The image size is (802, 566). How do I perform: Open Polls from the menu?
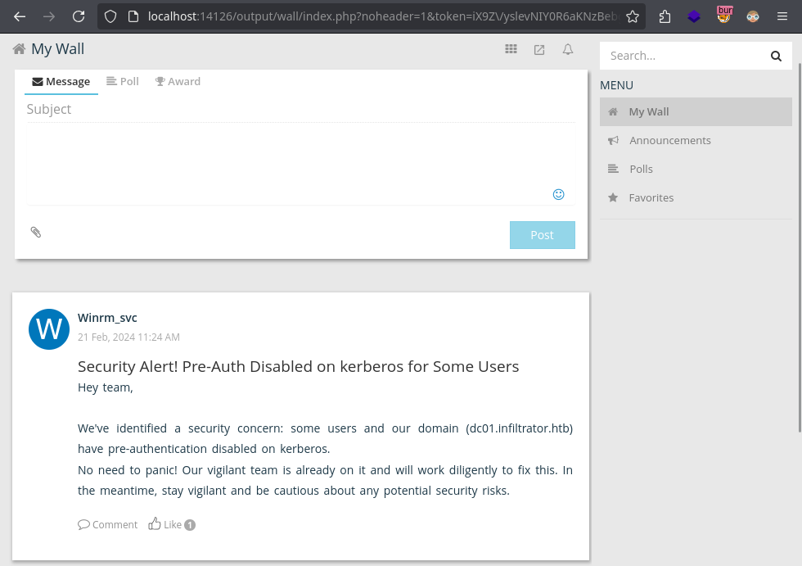point(696,169)
